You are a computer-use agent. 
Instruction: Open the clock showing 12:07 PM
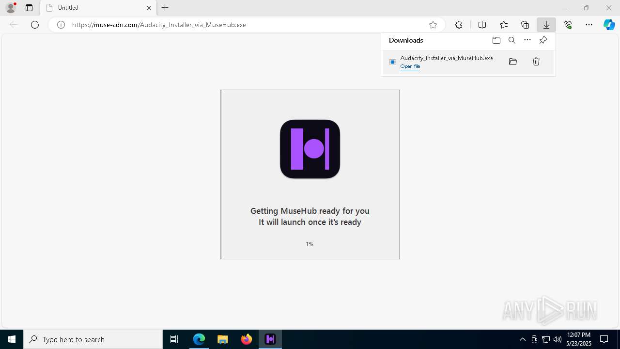coord(578,339)
